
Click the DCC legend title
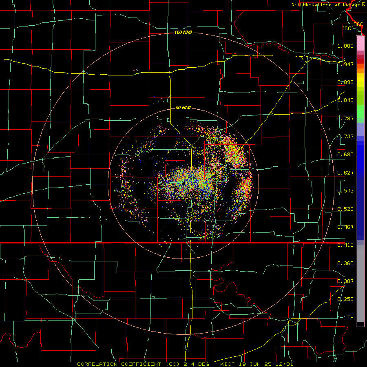pyautogui.click(x=358, y=24)
